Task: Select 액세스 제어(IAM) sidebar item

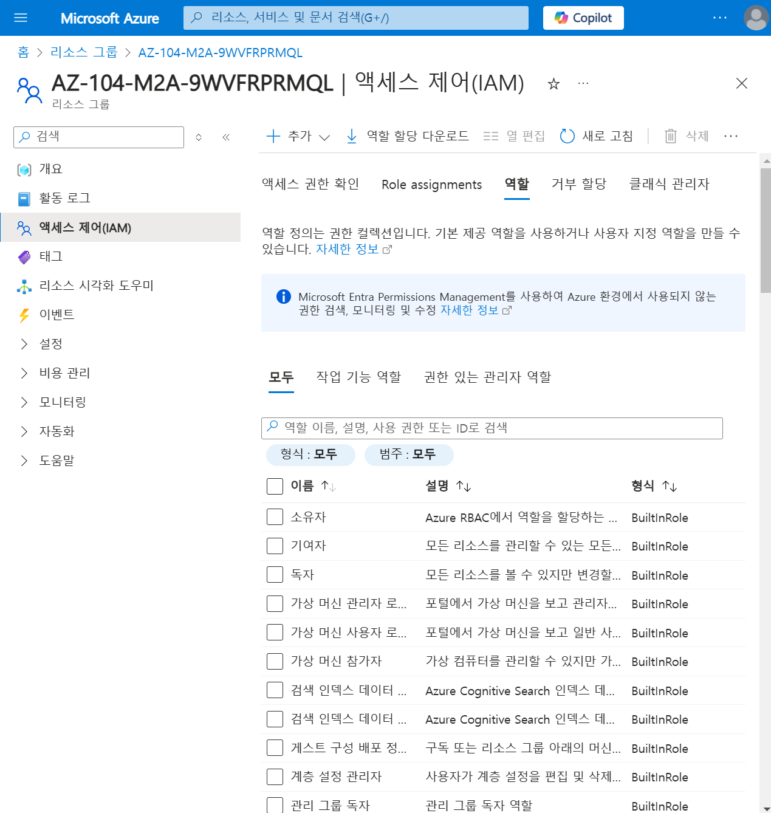Action: point(120,227)
